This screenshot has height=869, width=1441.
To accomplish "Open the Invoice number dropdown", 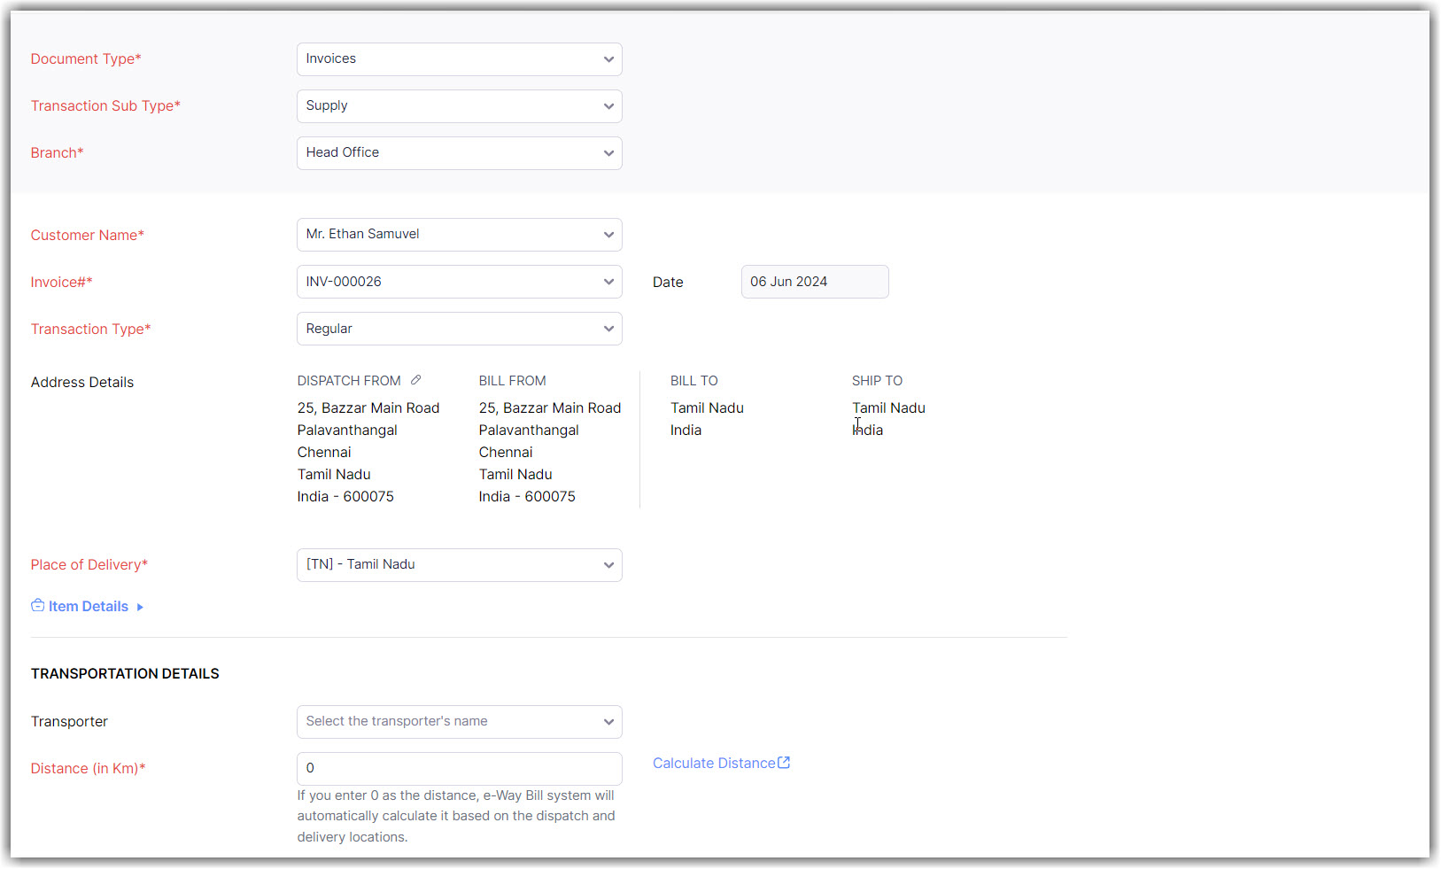I will [459, 282].
